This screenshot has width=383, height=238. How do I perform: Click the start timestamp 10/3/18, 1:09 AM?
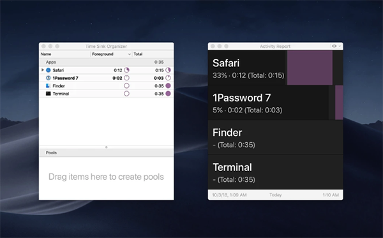click(x=229, y=195)
